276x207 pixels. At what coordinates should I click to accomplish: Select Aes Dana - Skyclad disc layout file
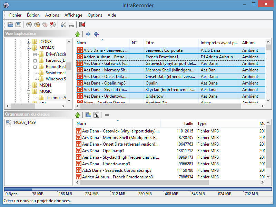(170, 157)
